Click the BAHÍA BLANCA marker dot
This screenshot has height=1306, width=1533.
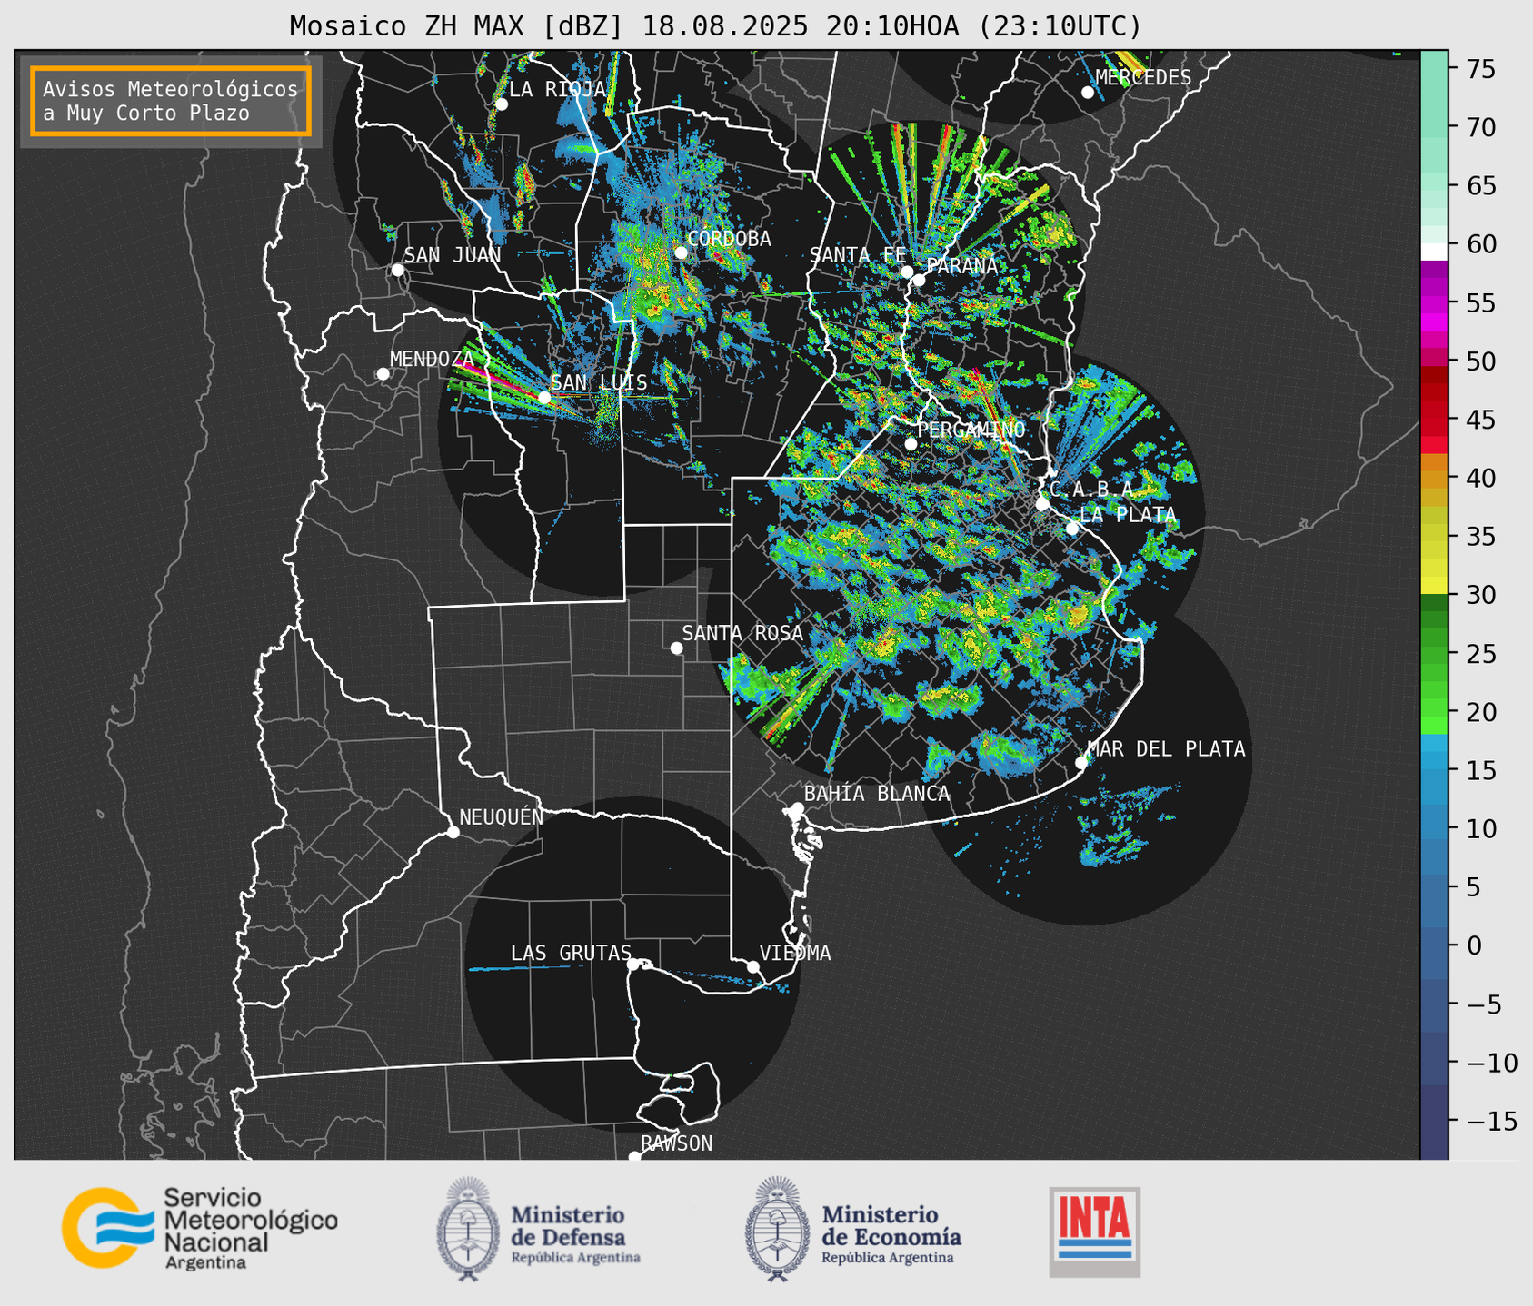(797, 808)
